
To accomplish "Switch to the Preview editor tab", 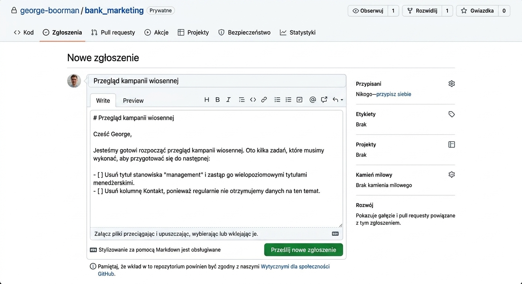I will point(133,101).
